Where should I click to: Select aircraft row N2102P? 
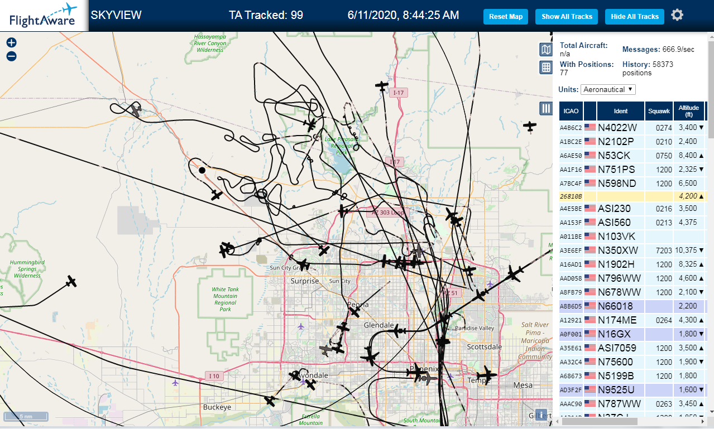coord(634,142)
